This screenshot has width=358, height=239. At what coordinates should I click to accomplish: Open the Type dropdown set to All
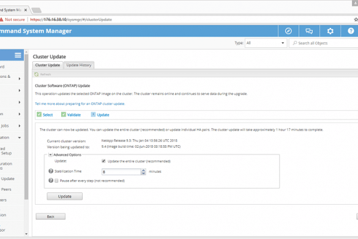click(266, 43)
